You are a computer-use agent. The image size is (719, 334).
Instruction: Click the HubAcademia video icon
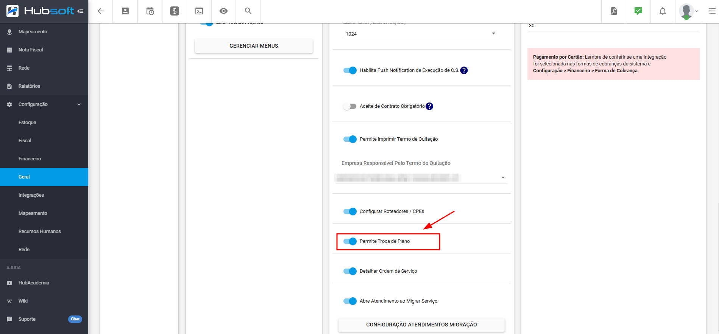[x=9, y=283]
